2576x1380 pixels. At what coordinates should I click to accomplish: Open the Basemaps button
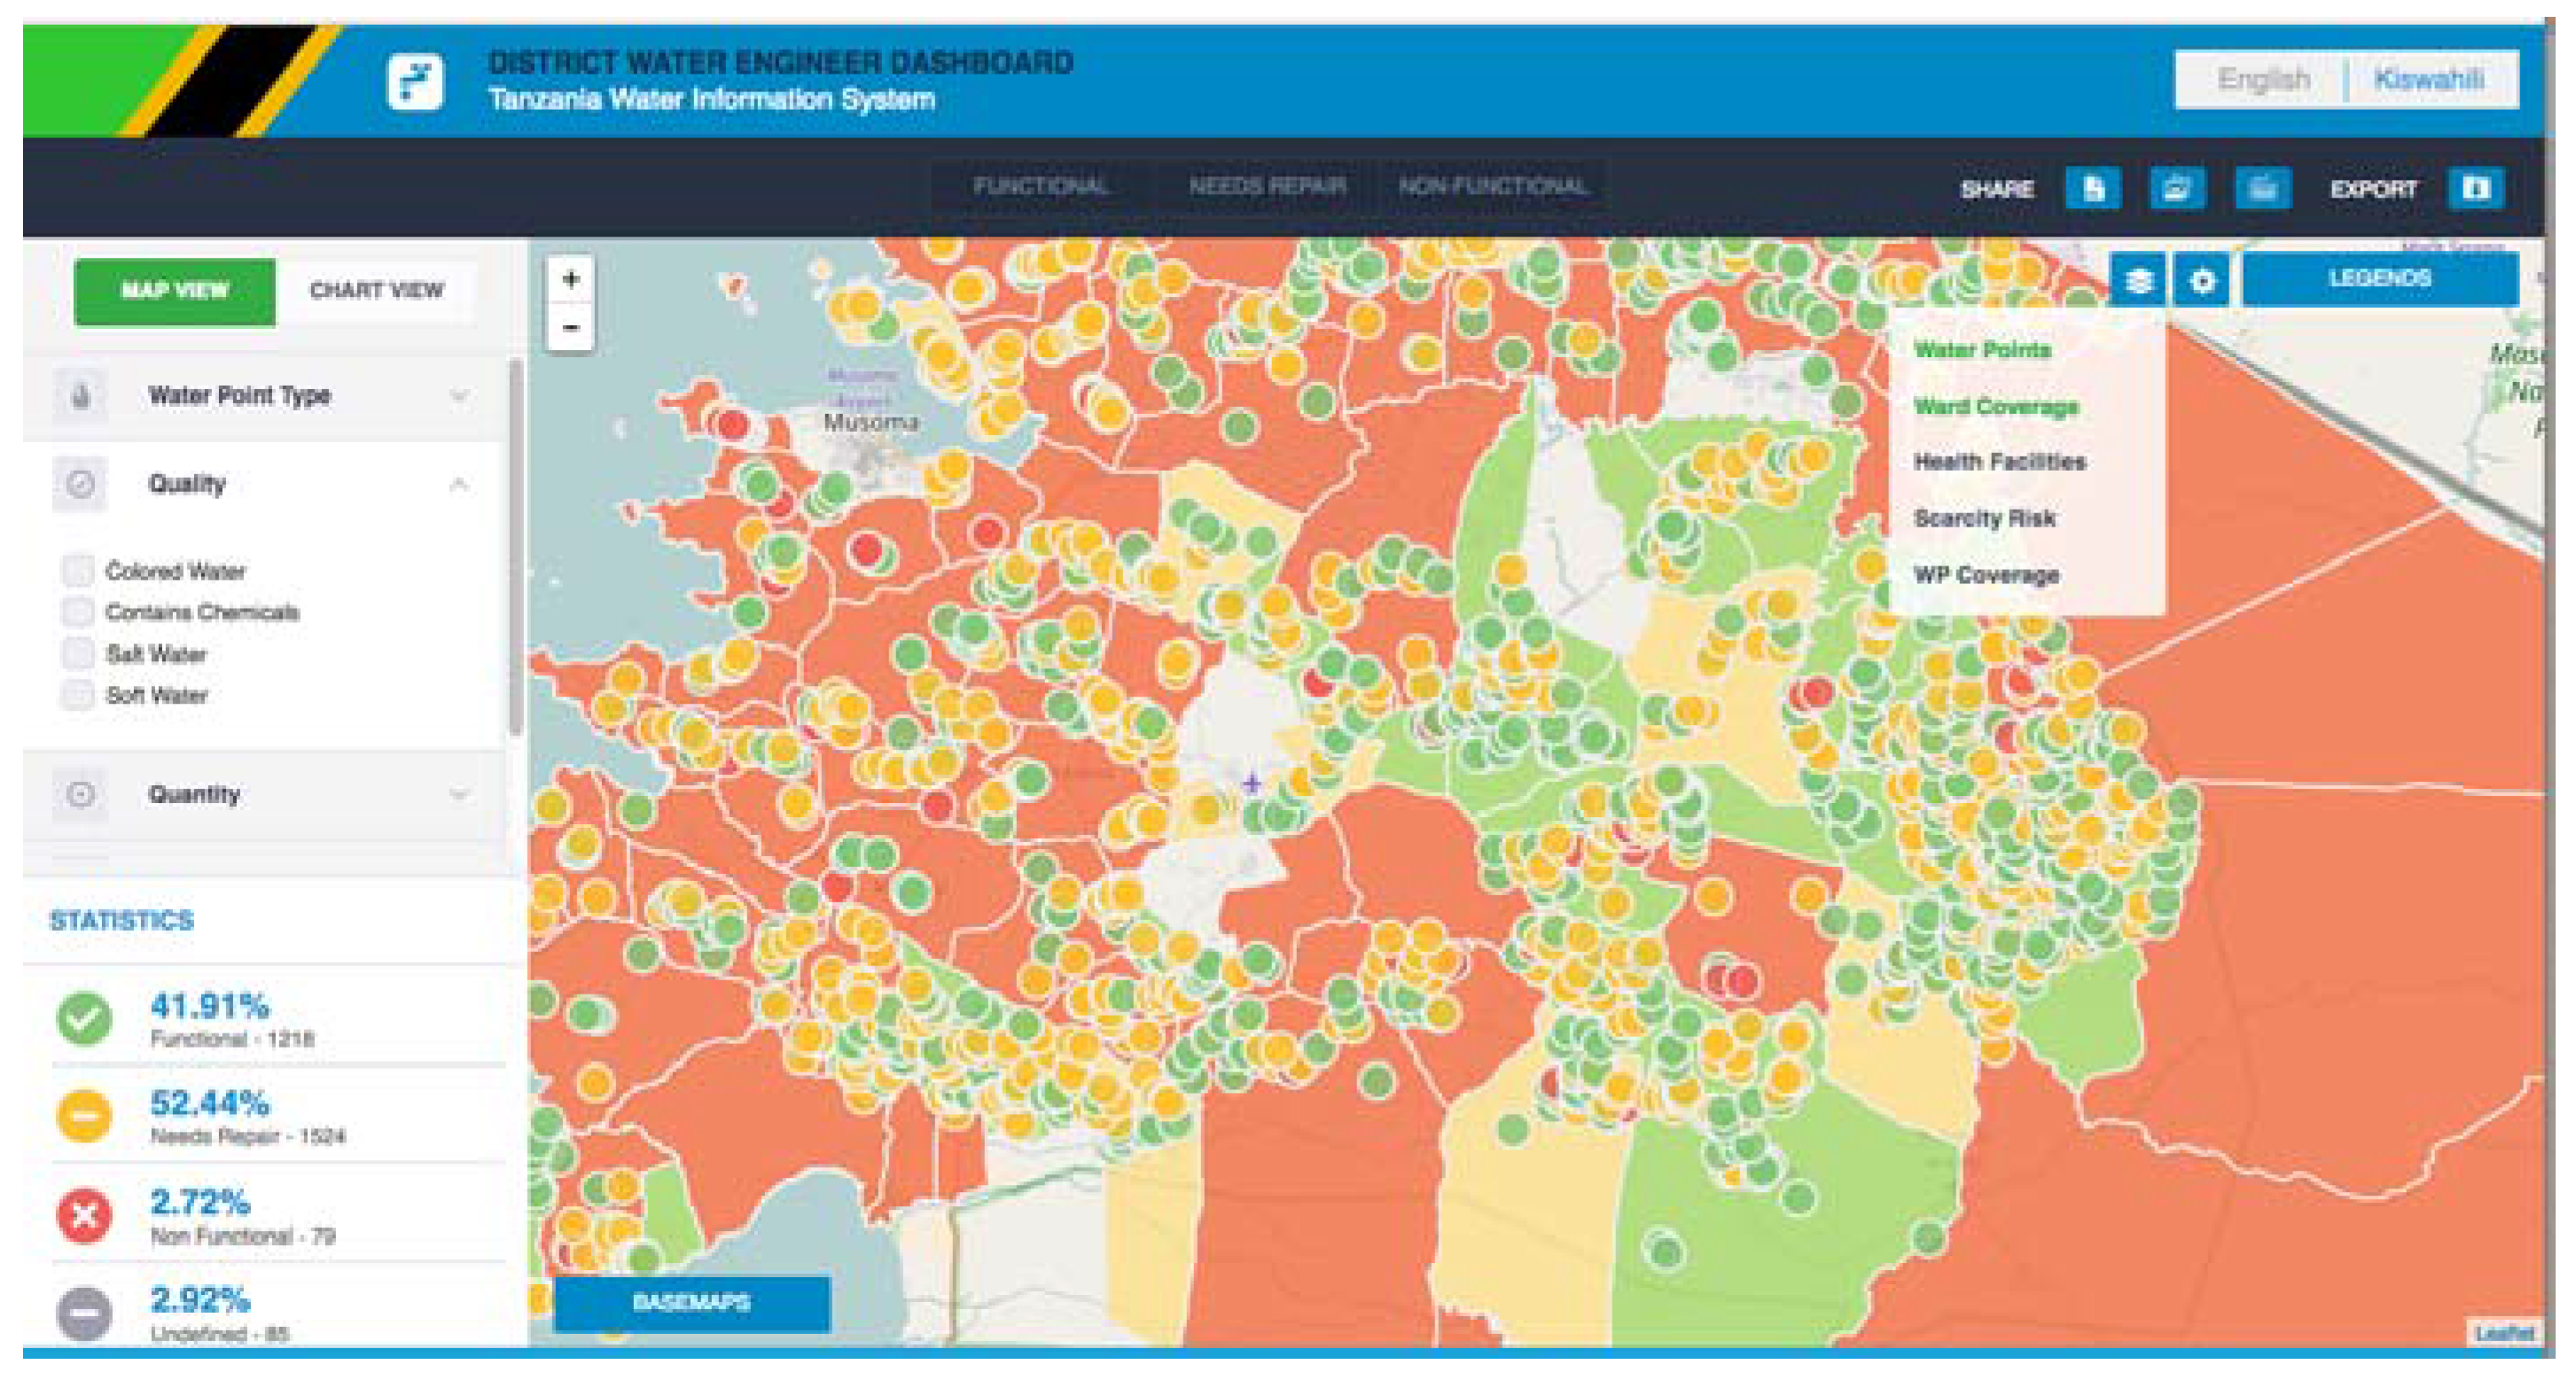pyautogui.click(x=691, y=1302)
